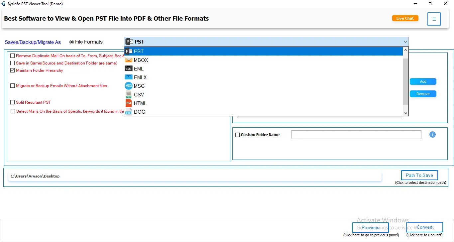Start conversion with the Convert button

click(424, 227)
